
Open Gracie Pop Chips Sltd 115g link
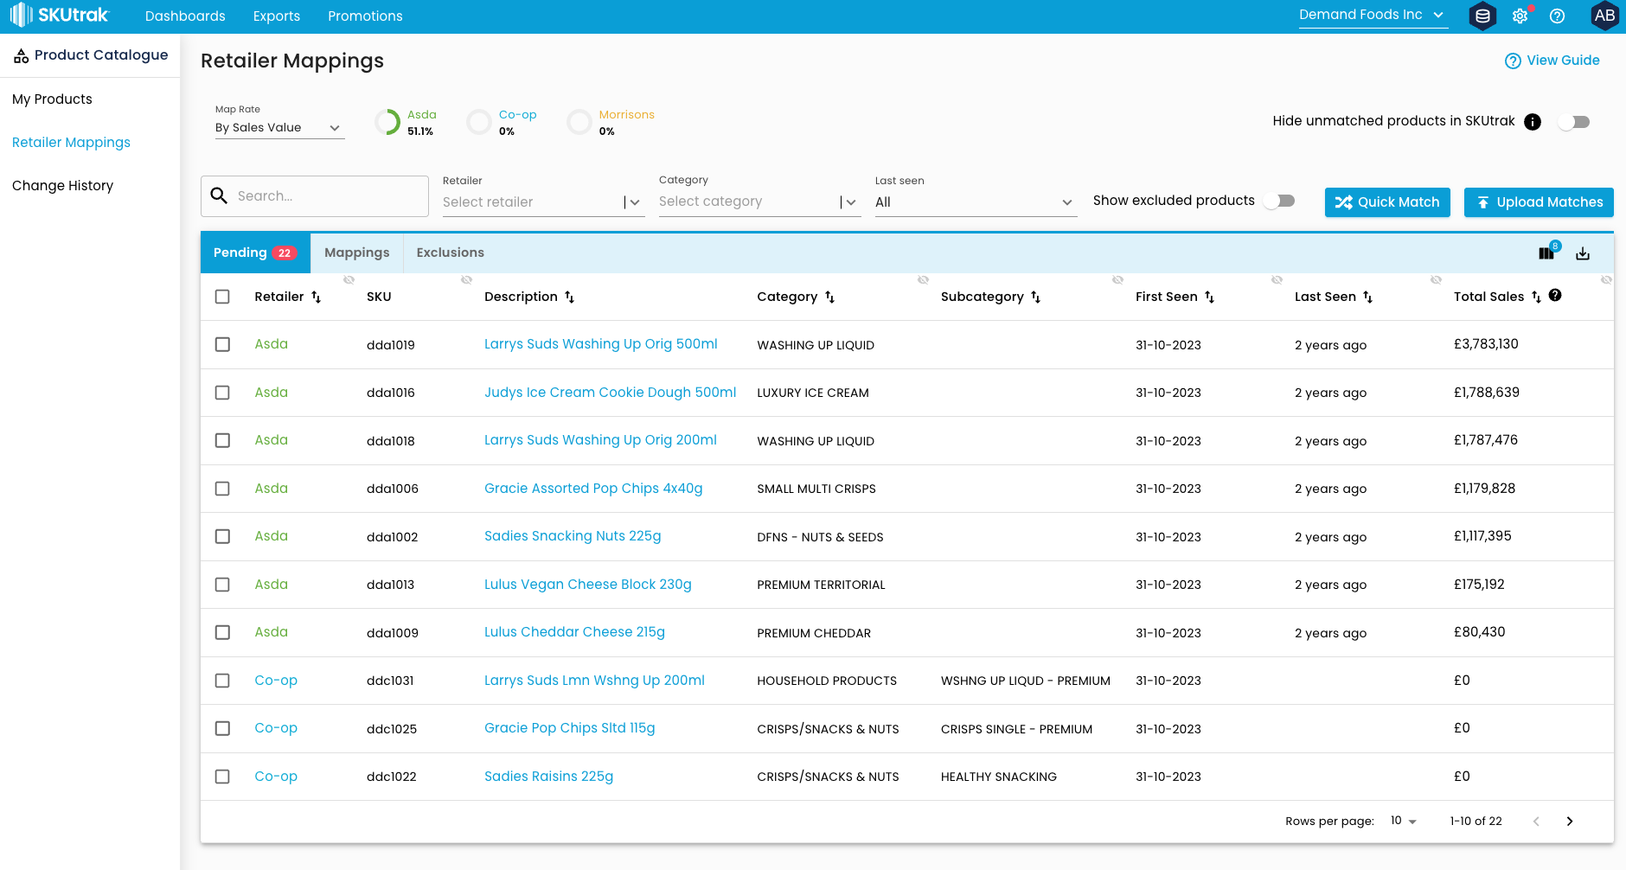569,728
